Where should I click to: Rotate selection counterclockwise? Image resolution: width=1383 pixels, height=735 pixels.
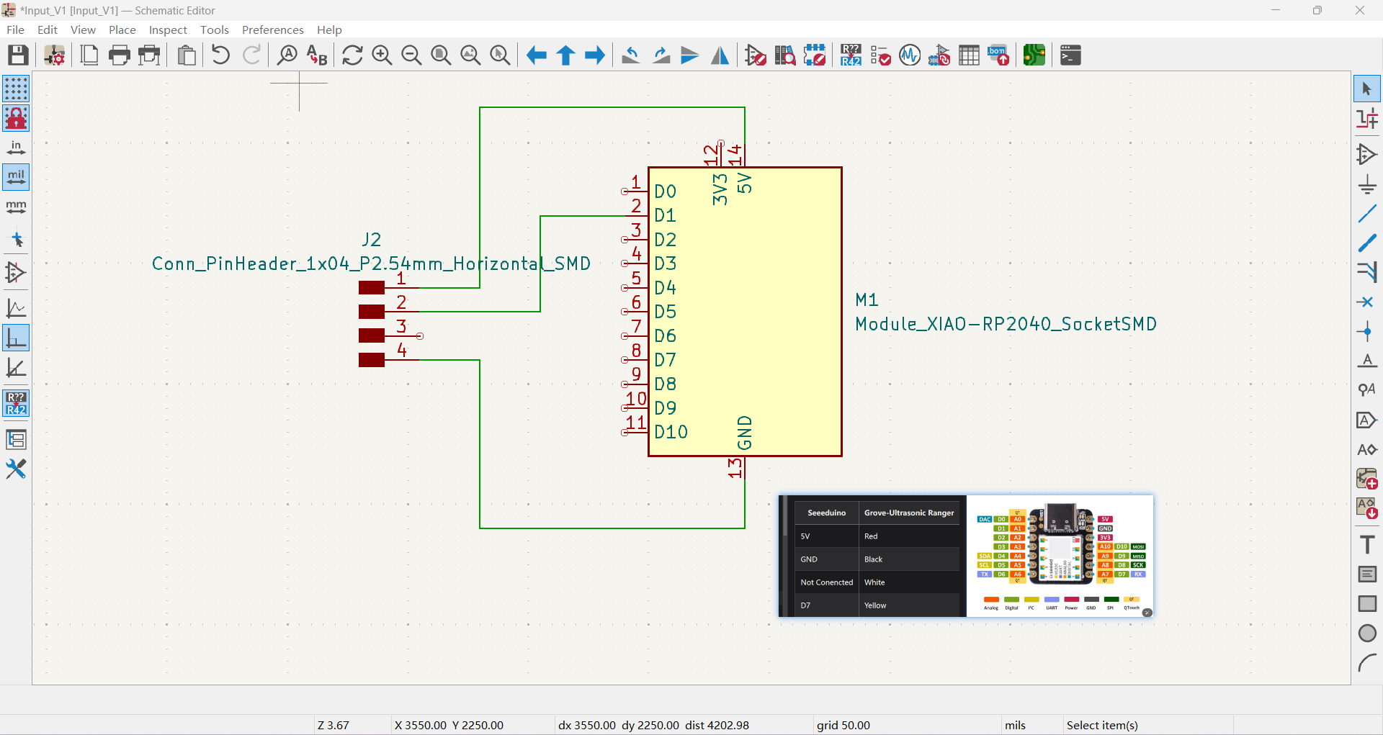click(631, 55)
